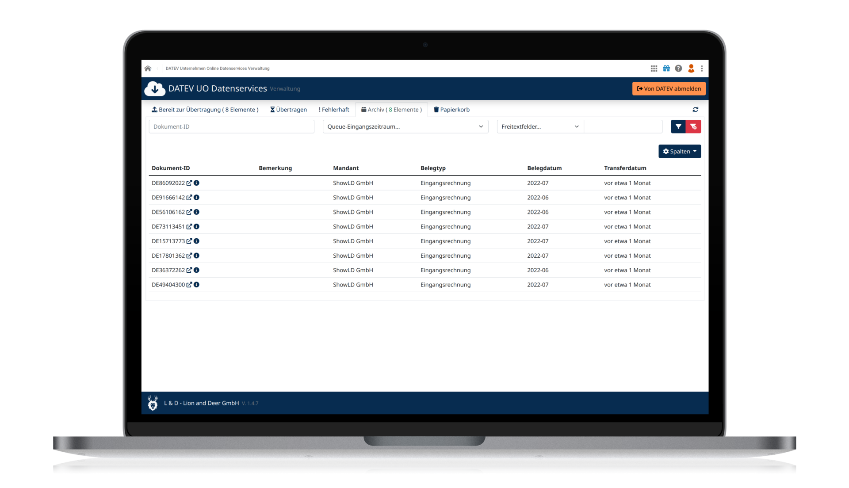Image resolution: width=849 pixels, height=488 pixels.
Task: Open external link for DE15713773
Action: (x=189, y=241)
